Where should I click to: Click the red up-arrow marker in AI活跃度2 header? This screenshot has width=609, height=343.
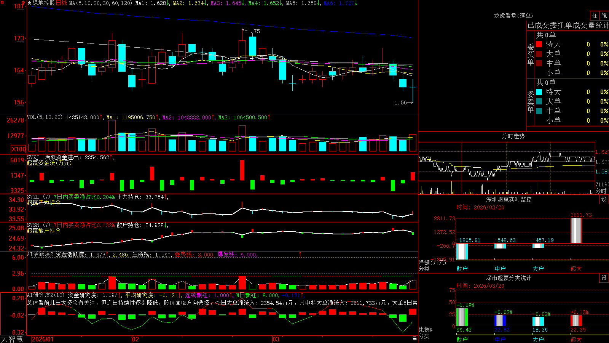coord(300,254)
